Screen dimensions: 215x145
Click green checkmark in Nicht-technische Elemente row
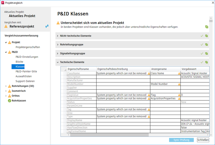point(202,36)
